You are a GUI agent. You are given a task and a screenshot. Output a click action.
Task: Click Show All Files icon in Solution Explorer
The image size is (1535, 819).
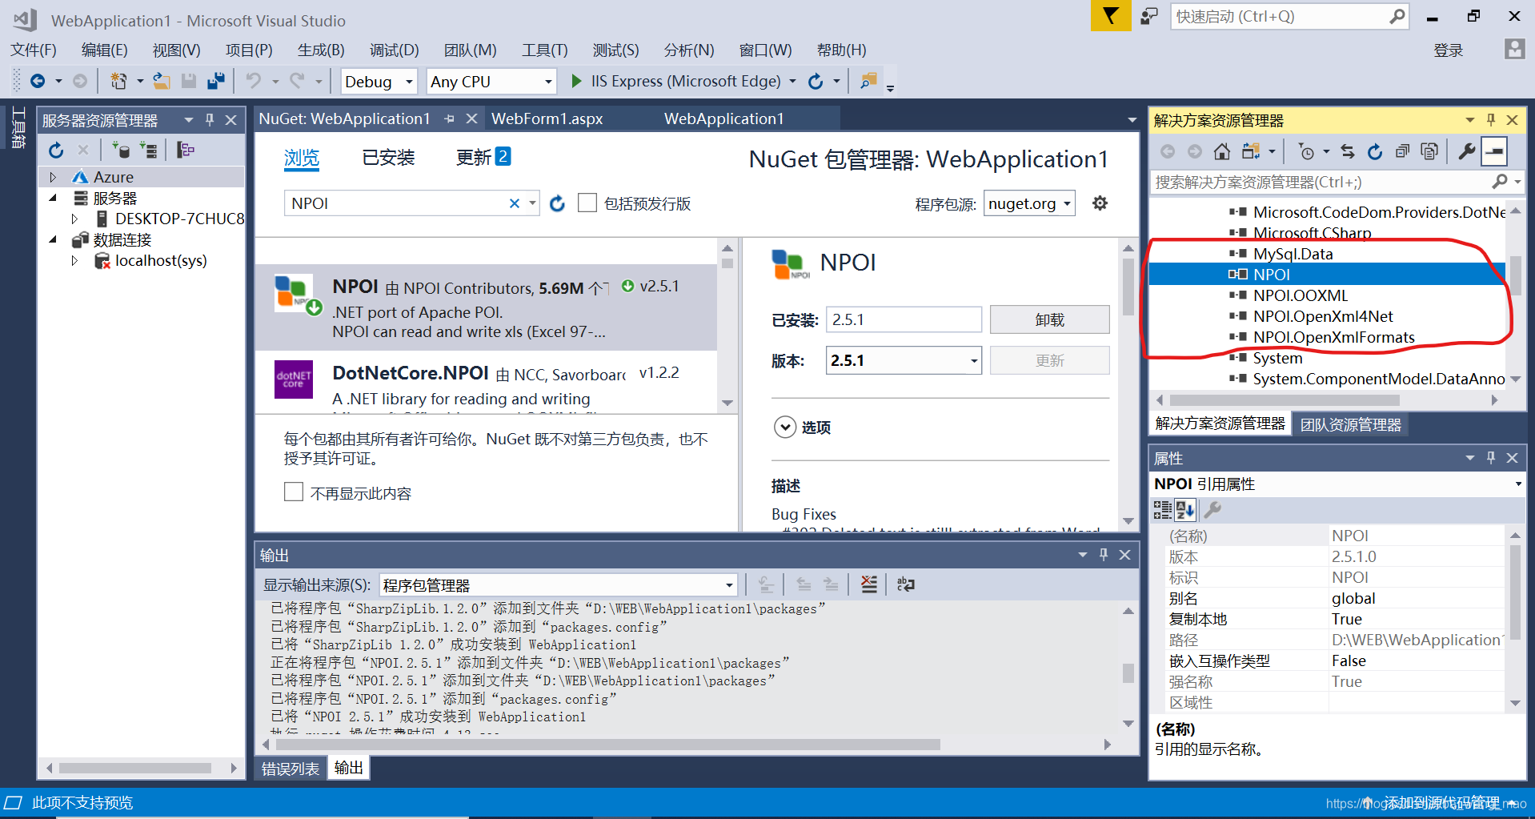tap(1429, 151)
